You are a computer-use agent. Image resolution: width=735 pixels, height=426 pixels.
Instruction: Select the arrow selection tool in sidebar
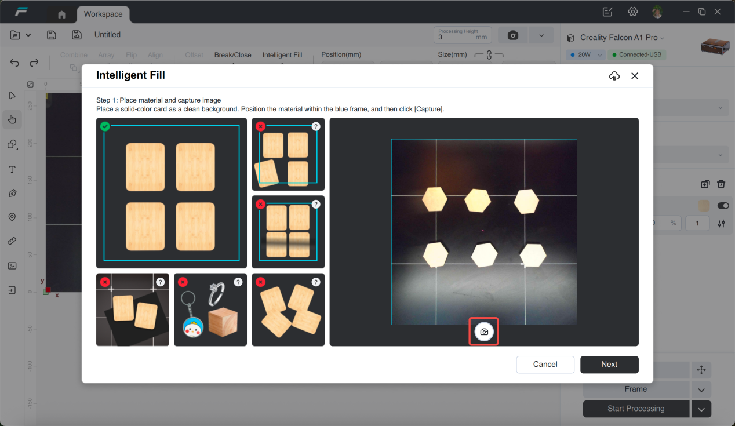click(12, 96)
